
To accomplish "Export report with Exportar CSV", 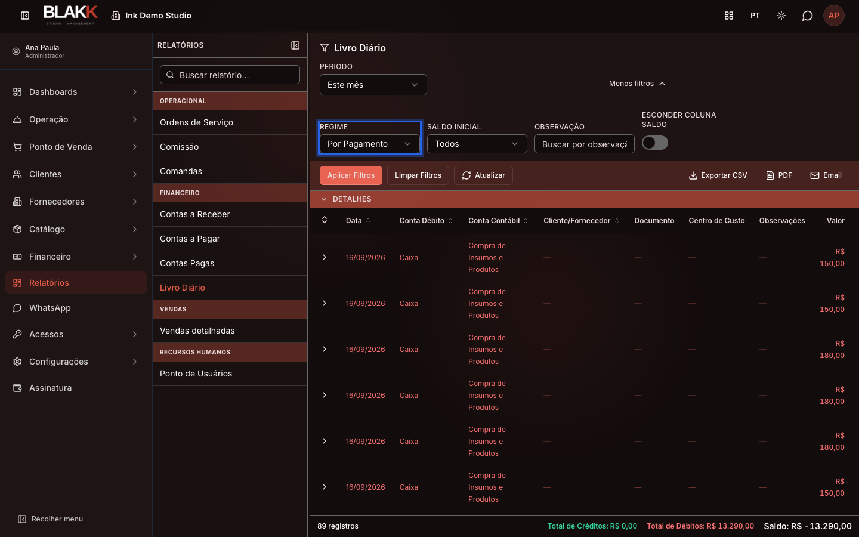I will pos(718,175).
